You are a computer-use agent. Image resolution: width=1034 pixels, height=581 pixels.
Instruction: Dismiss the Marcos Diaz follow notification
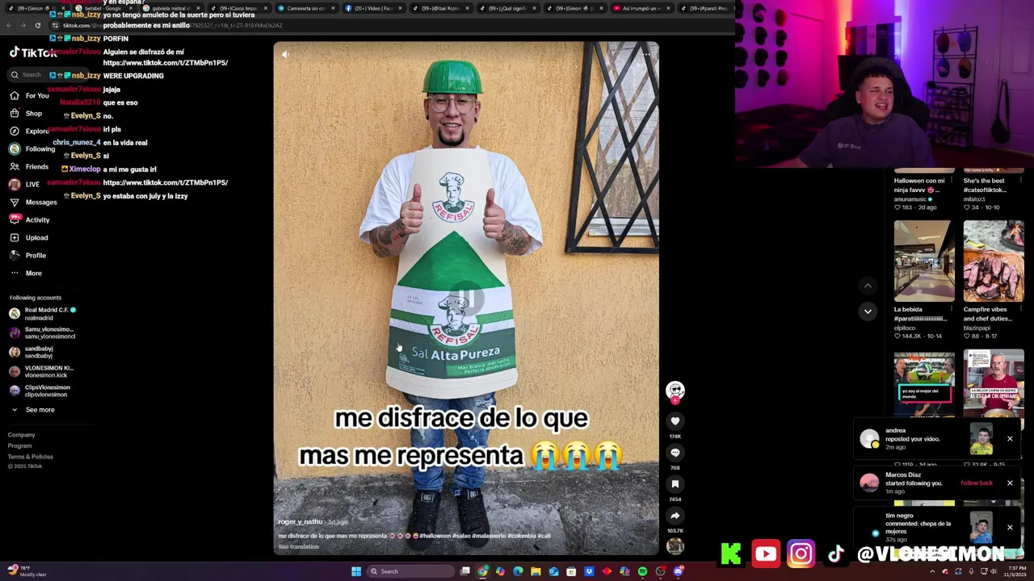[x=1010, y=483]
